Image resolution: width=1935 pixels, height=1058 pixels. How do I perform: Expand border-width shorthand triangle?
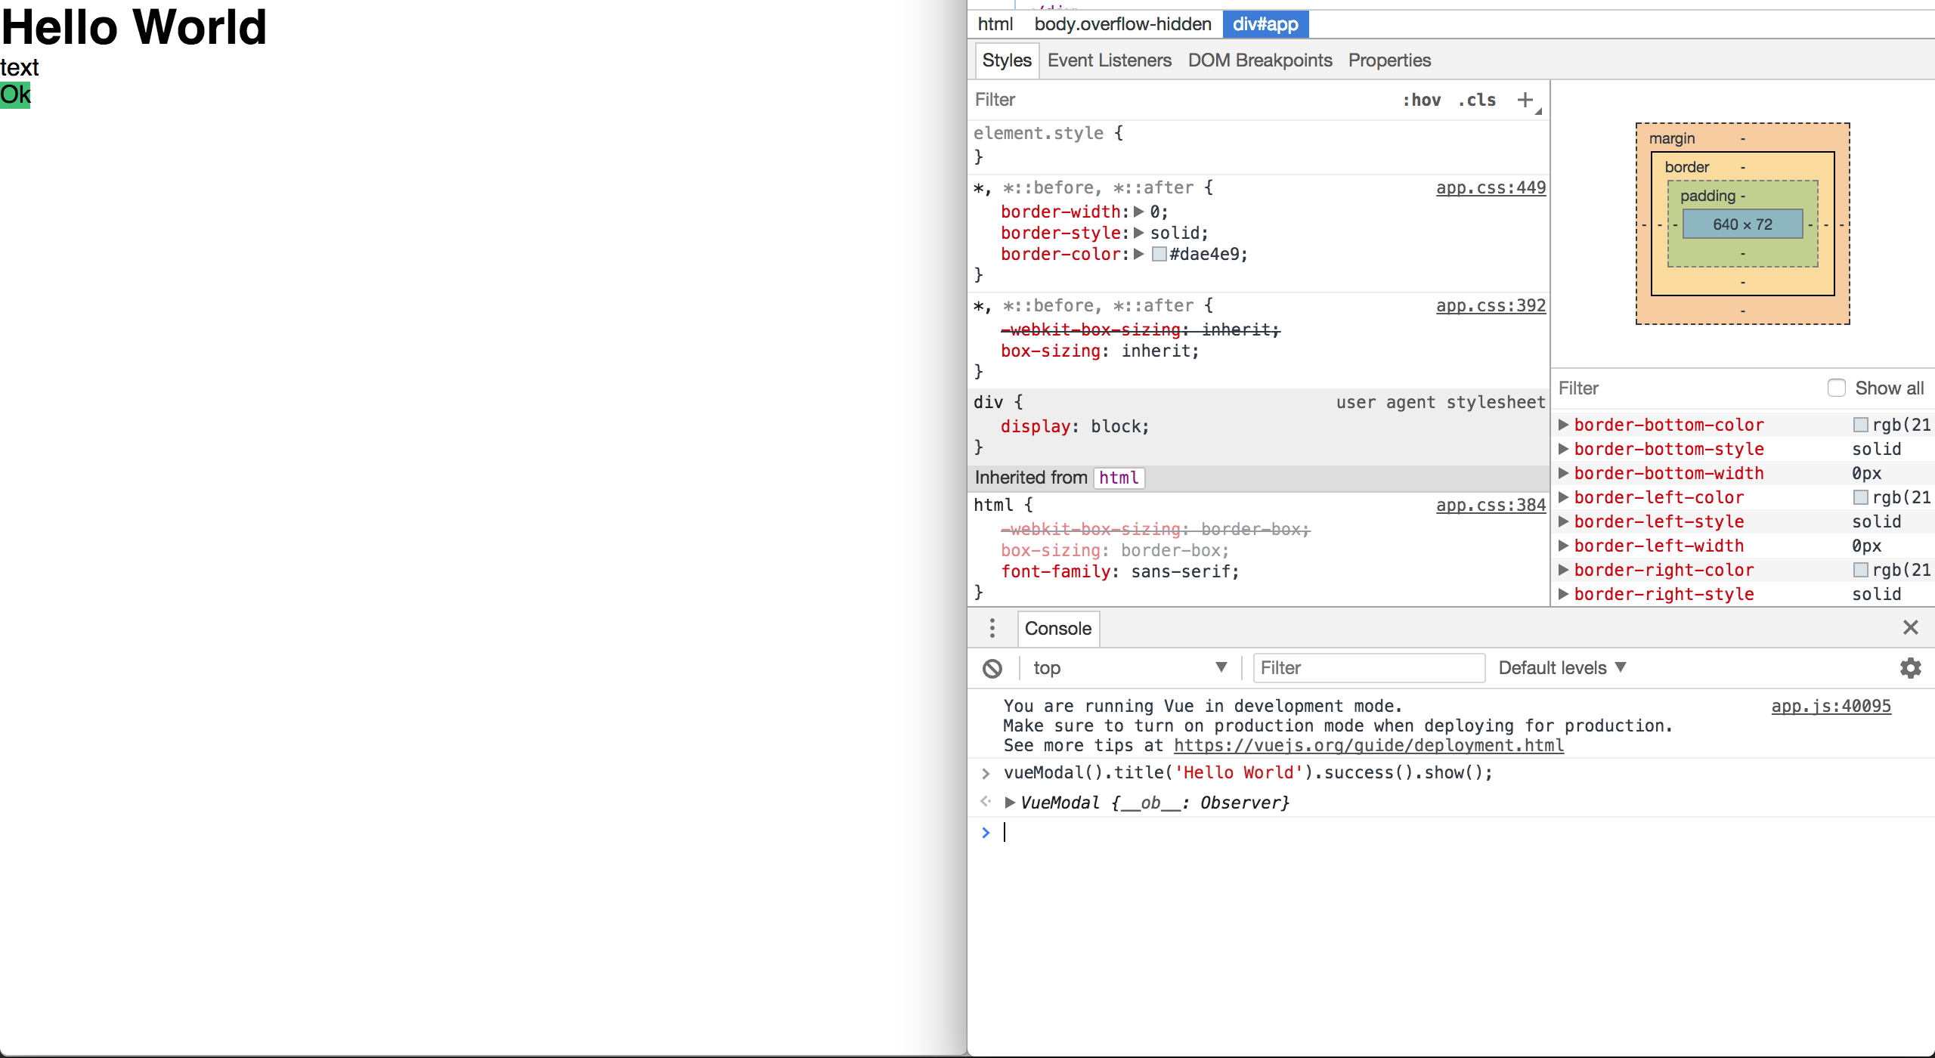[1139, 212]
